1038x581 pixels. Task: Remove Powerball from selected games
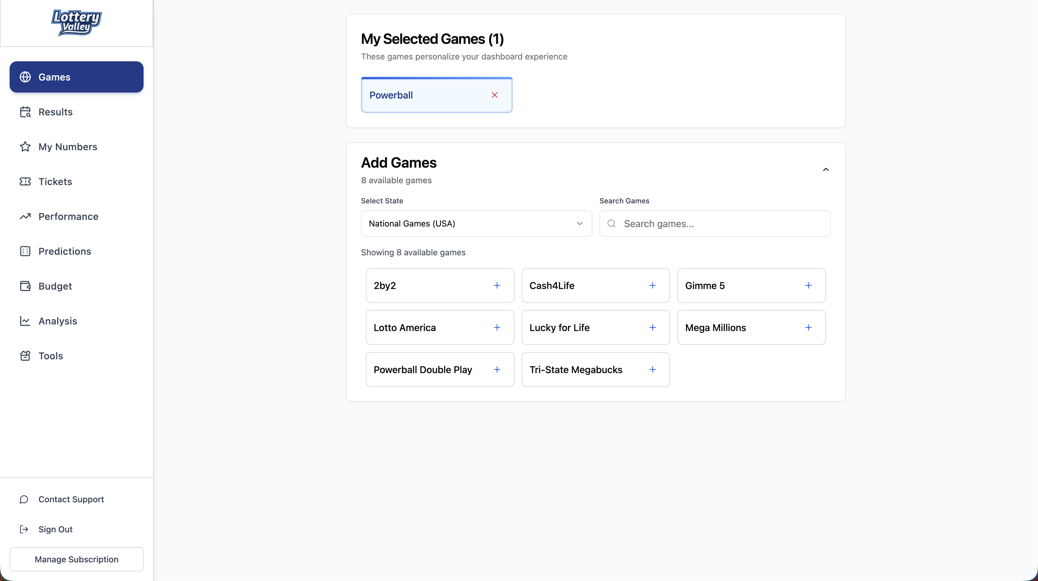coord(494,95)
